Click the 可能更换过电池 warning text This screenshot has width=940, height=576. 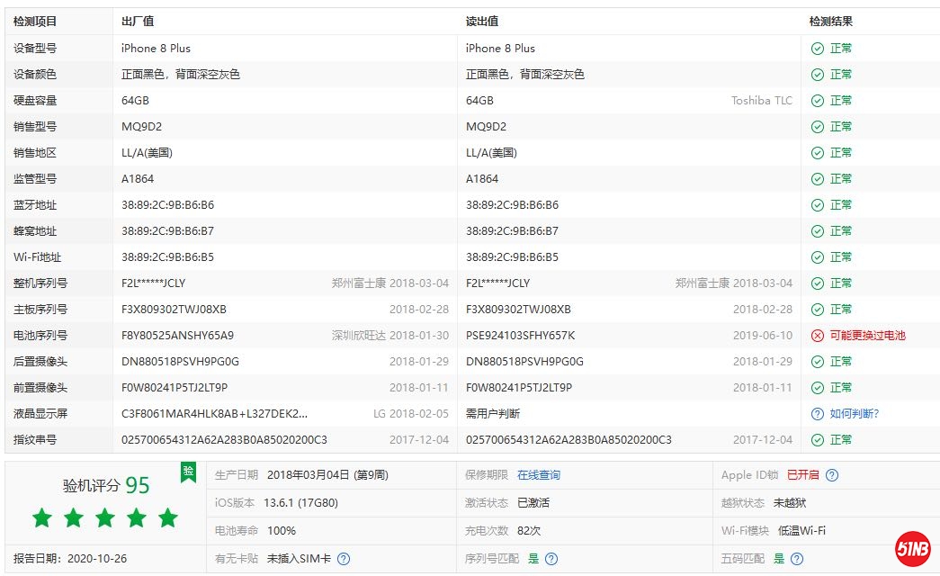pyautogui.click(x=867, y=336)
